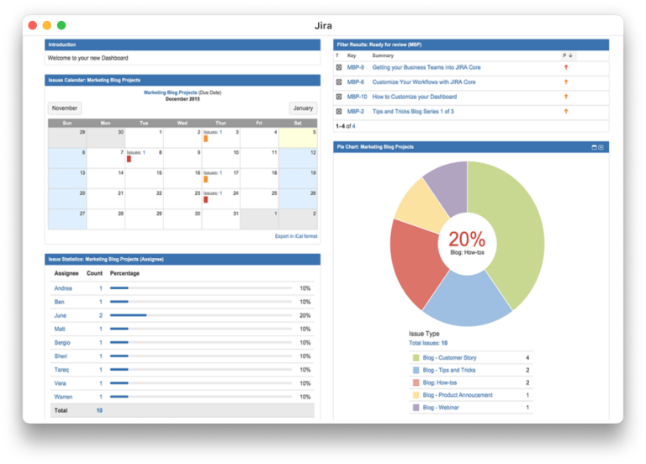Click the red Blog: How-tos legend swatch
This screenshot has height=464, width=646.
click(x=416, y=382)
